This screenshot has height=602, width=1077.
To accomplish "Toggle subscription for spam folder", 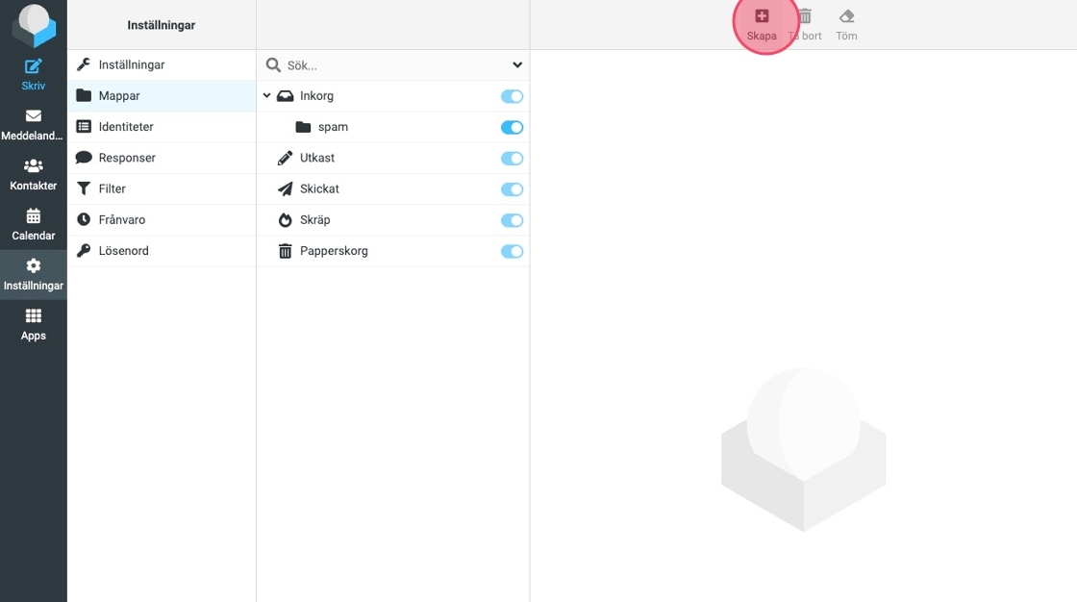I will (x=512, y=127).
